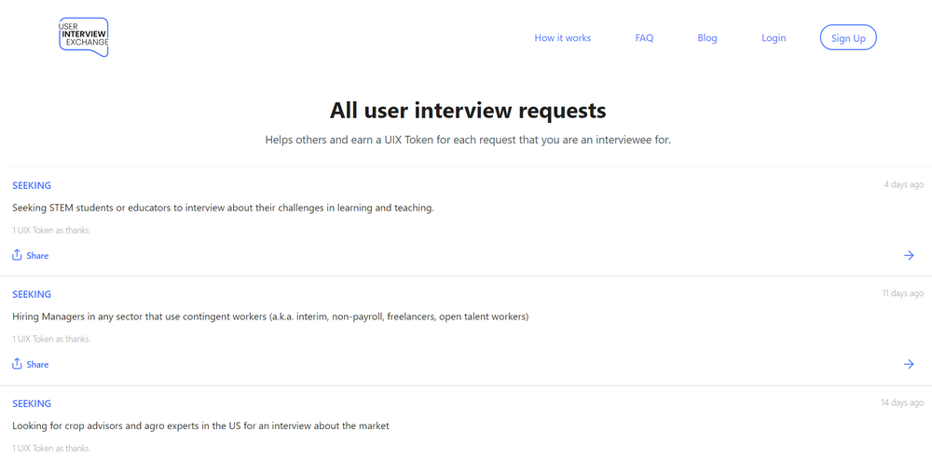Select the Hiring Managers contingent workers request text
Screen dimensions: 932x458
pos(270,317)
